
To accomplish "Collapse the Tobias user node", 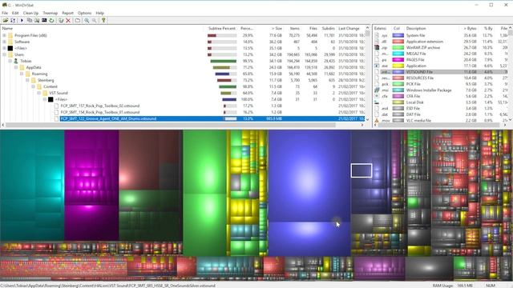I will 10,61.
